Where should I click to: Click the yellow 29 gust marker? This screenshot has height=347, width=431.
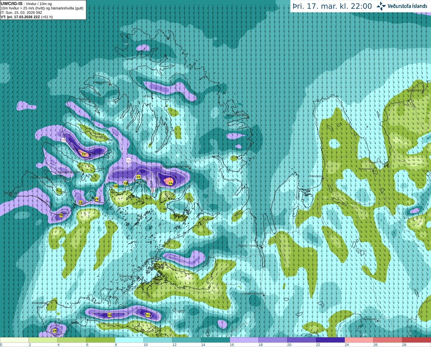[x=97, y=199]
